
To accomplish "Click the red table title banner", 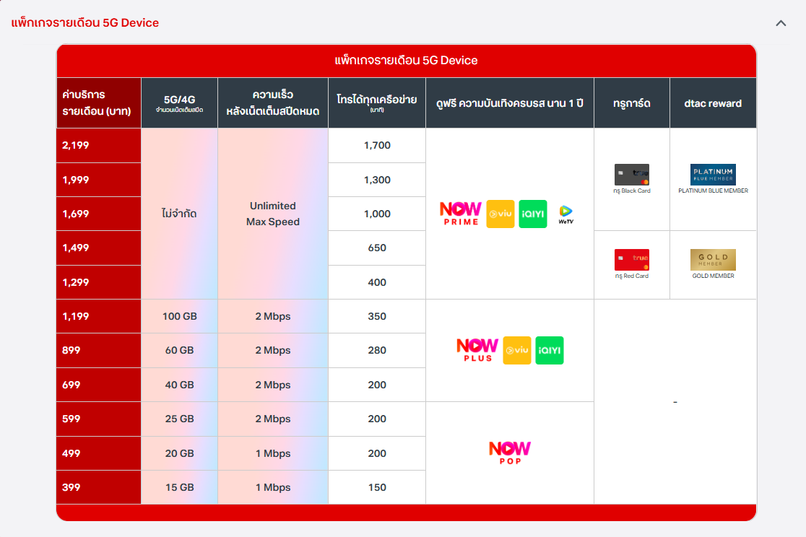I will (x=406, y=61).
